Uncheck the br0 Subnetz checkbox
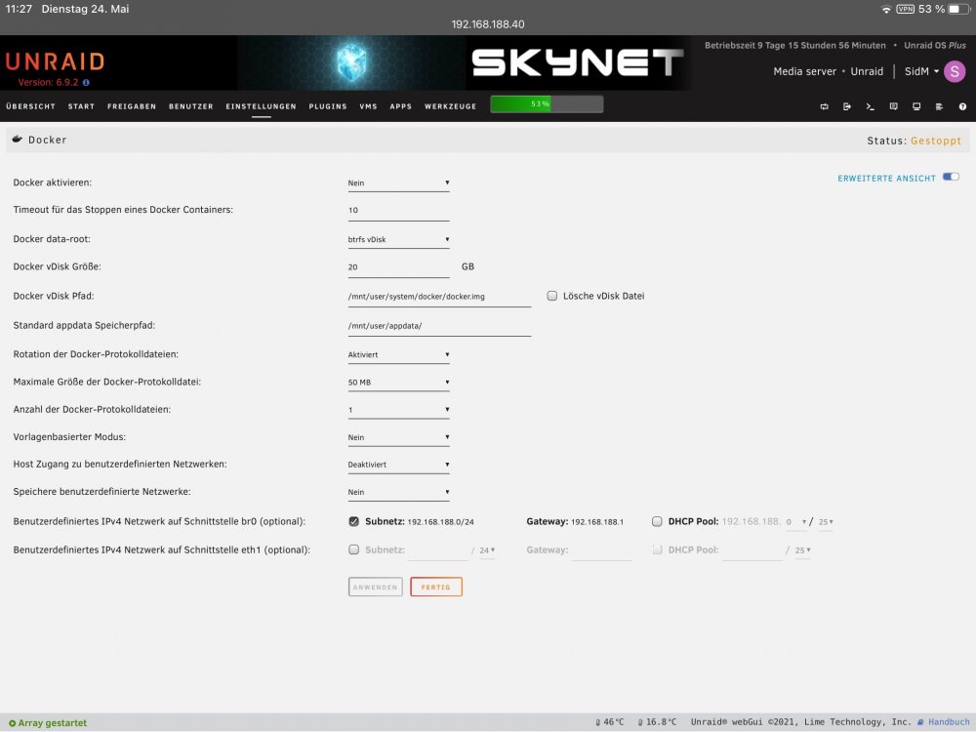The height and width of the screenshot is (732, 976). coord(353,521)
